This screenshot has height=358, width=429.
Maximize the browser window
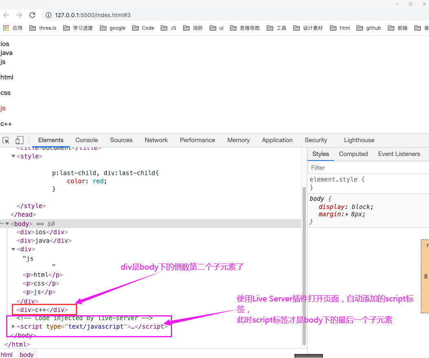pos(410,4)
